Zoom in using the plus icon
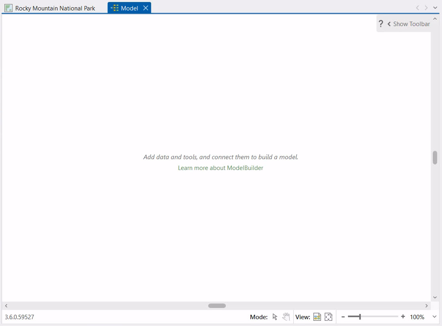Image resolution: width=442 pixels, height=326 pixels. pyautogui.click(x=403, y=317)
